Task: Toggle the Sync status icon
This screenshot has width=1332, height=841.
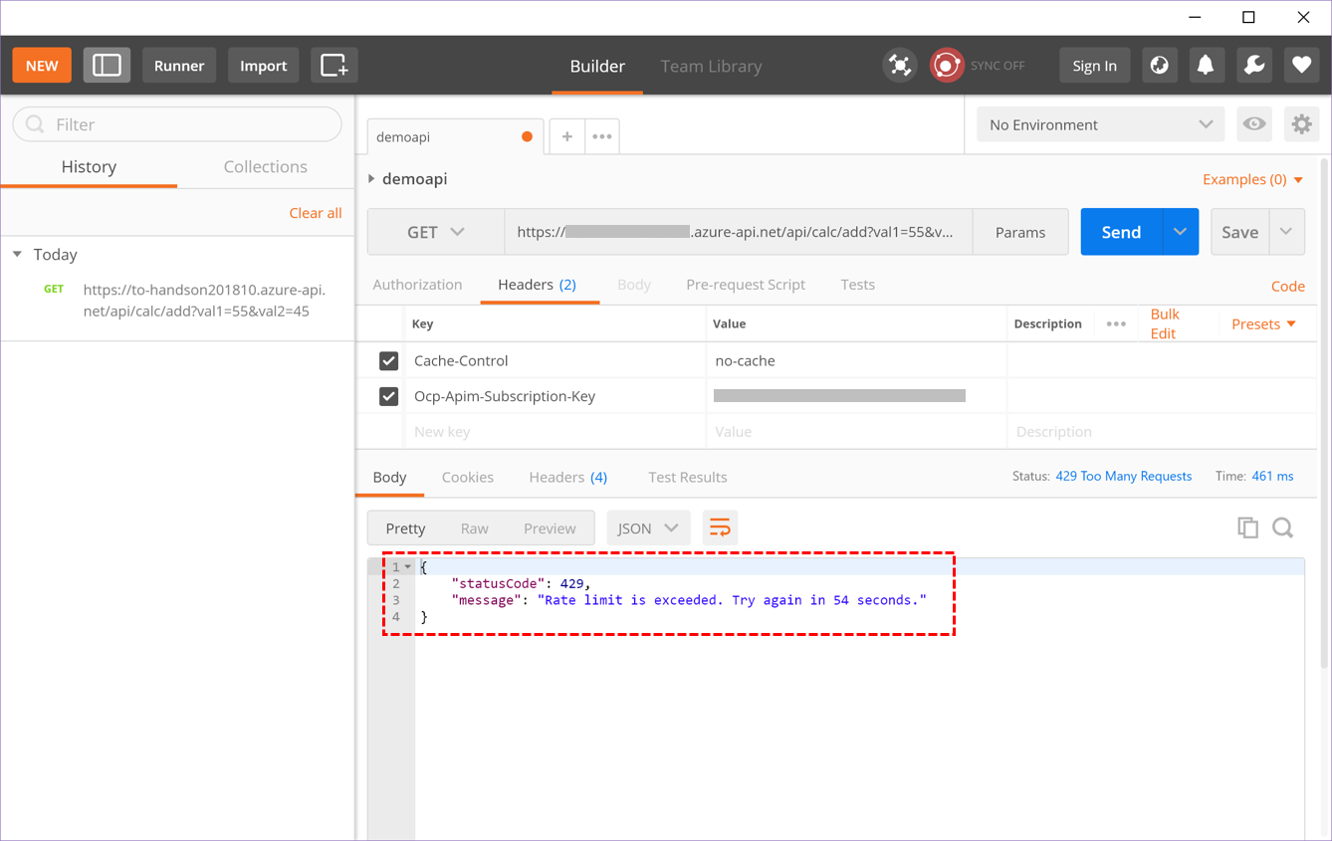Action: tap(946, 65)
